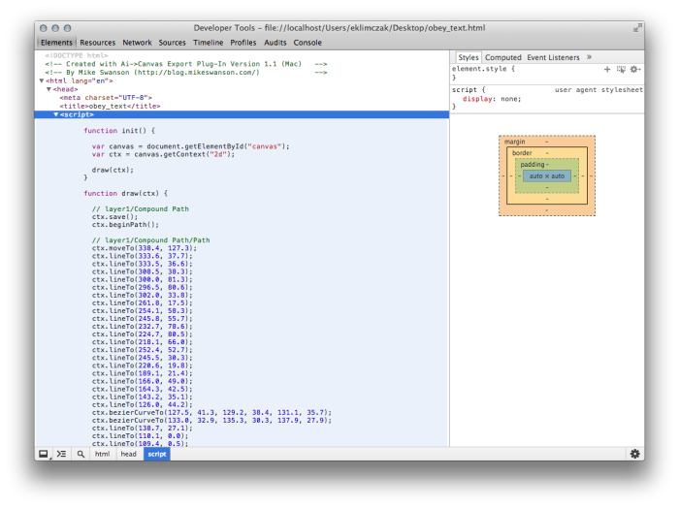The height and width of the screenshot is (508, 679).
Task: Select the meta charset line
Action: 106,98
